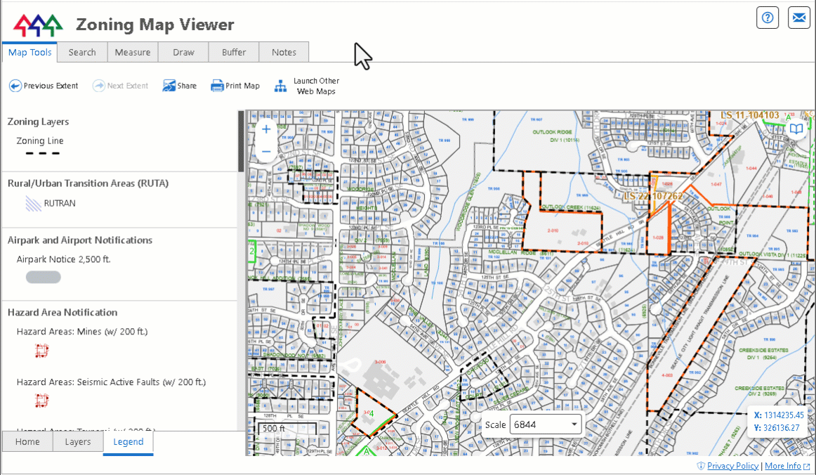This screenshot has width=816, height=475.
Task: Open the help question mark icon
Action: coord(768,18)
